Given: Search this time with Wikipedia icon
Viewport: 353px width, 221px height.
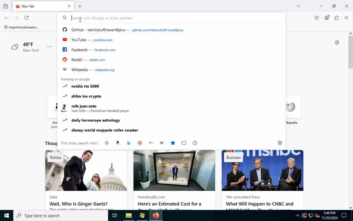Looking at the screenshot, I should (162, 143).
